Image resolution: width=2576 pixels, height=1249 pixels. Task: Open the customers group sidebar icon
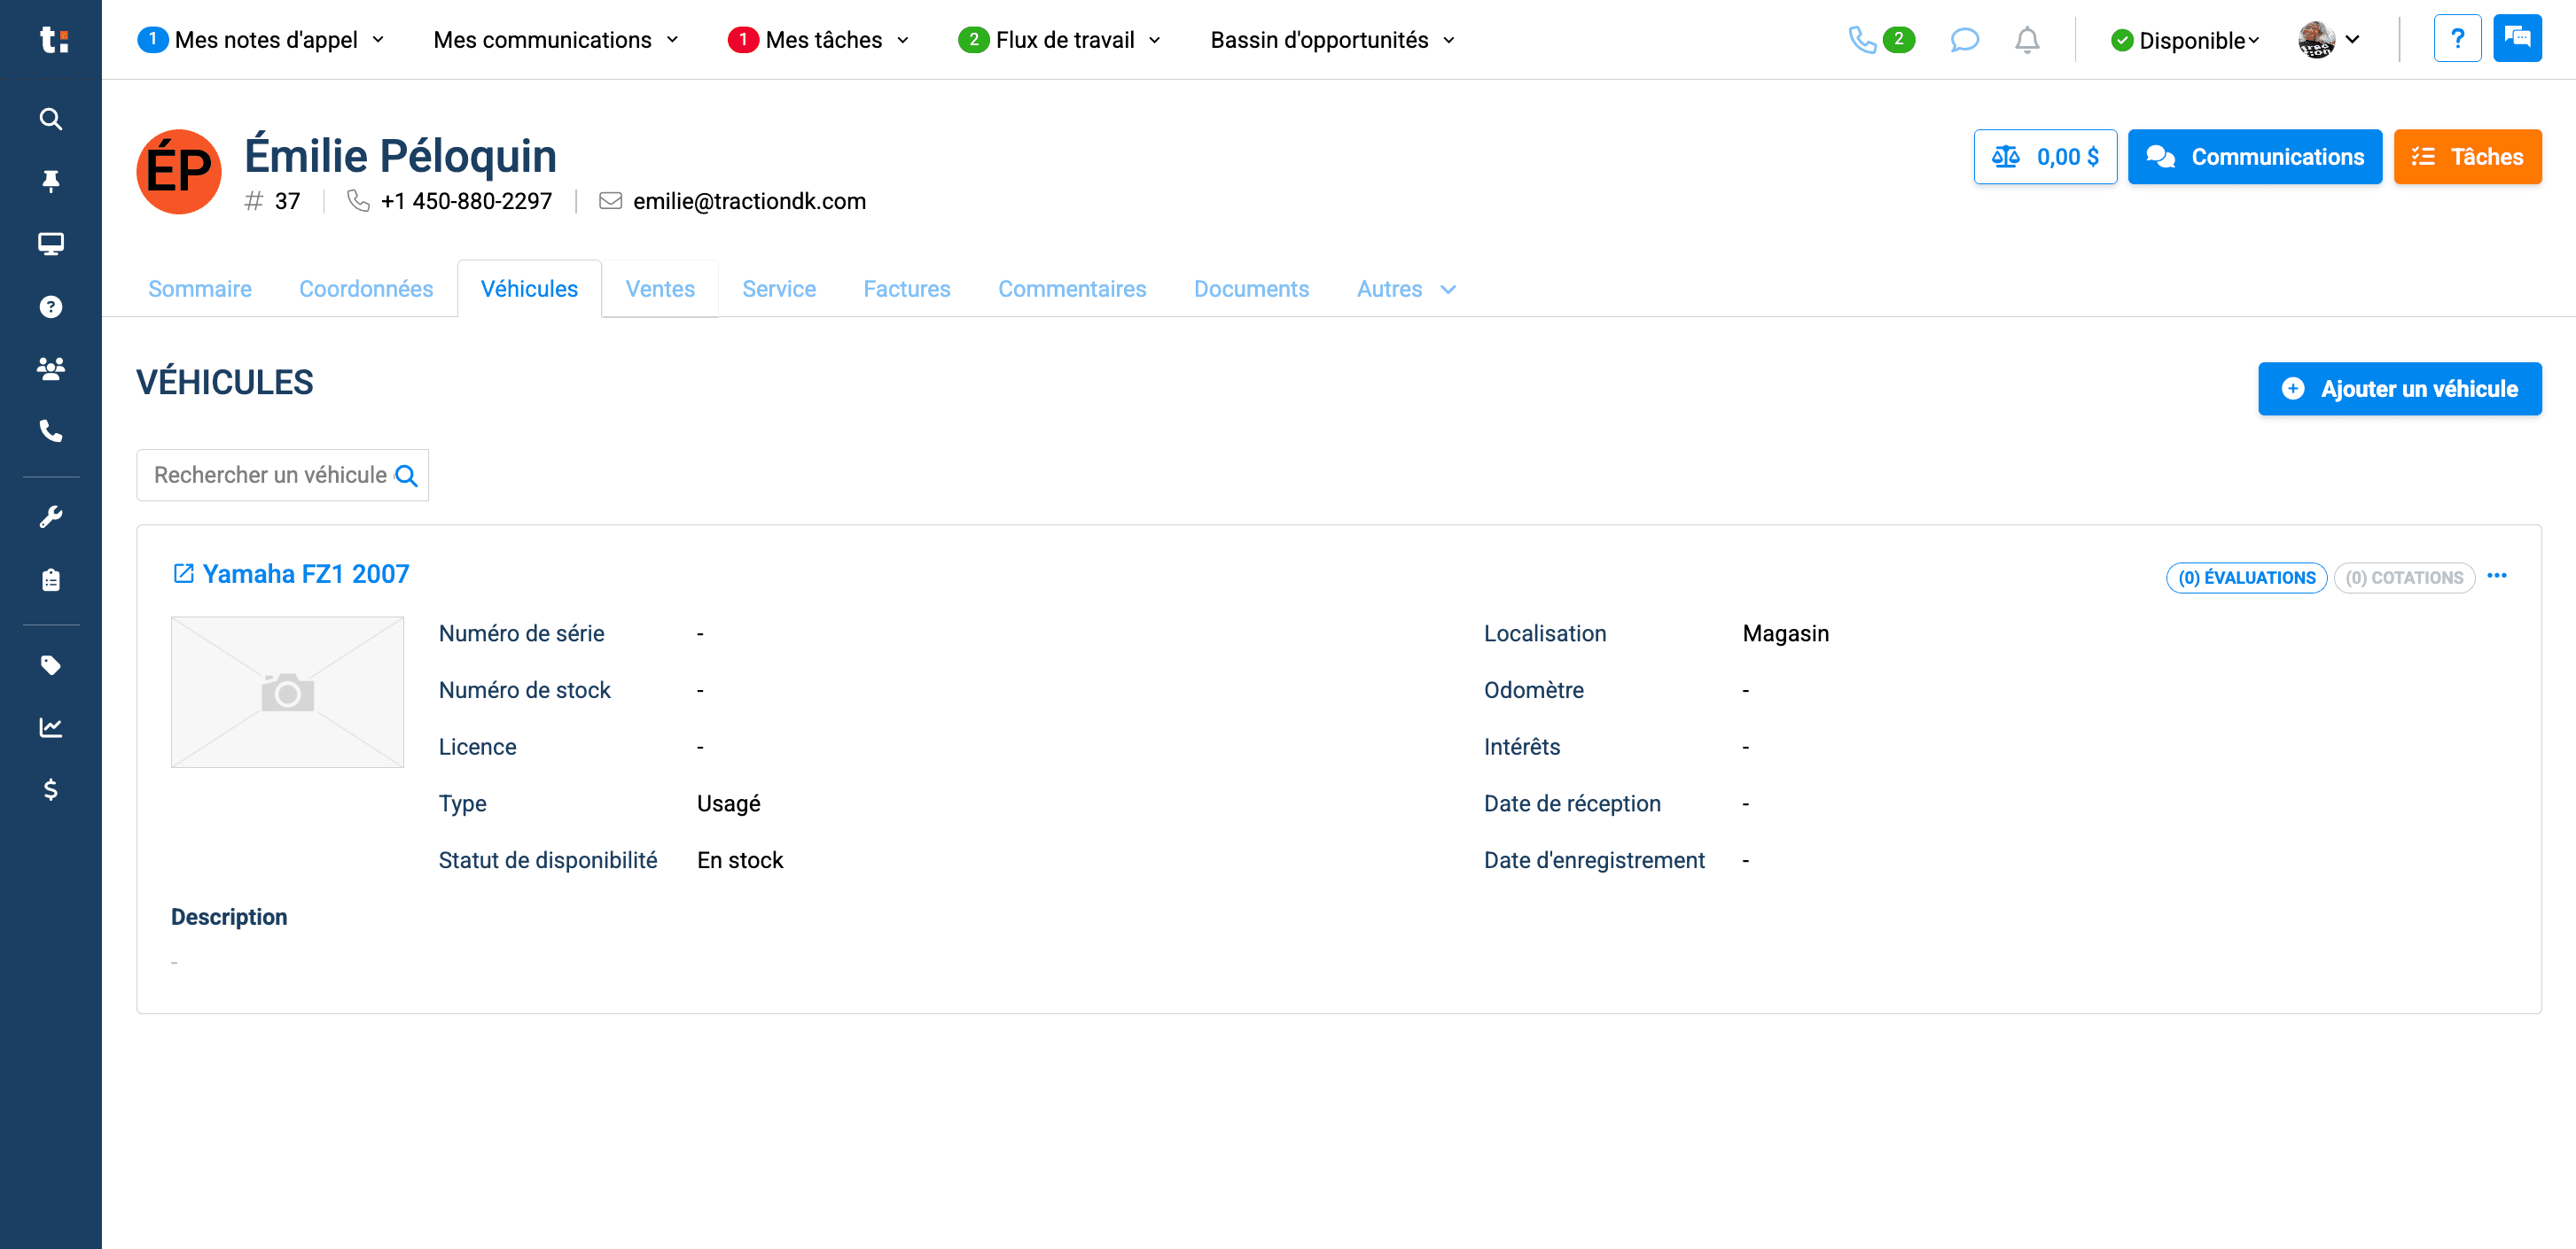point(50,368)
